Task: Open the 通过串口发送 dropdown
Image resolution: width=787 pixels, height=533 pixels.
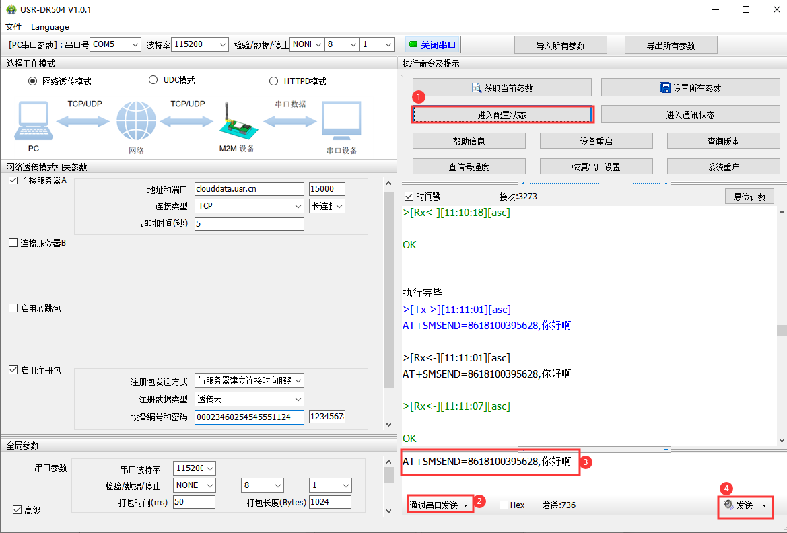Action: click(x=439, y=505)
